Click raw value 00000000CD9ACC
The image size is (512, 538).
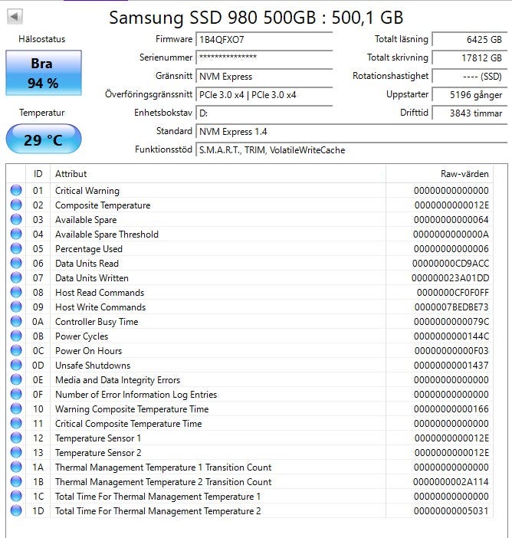[x=451, y=264]
